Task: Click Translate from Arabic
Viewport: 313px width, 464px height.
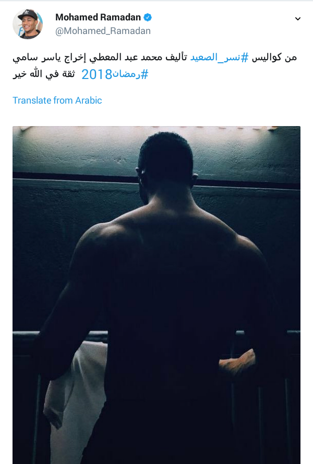Action: click(57, 100)
